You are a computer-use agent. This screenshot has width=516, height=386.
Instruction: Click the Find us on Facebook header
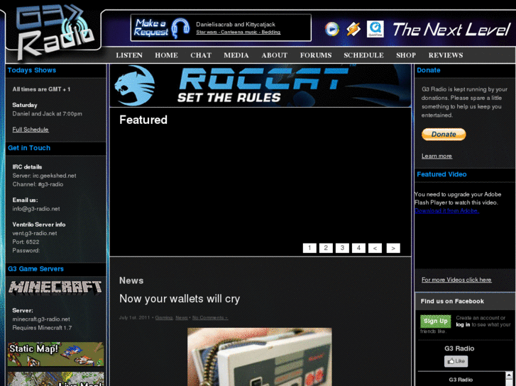(452, 301)
